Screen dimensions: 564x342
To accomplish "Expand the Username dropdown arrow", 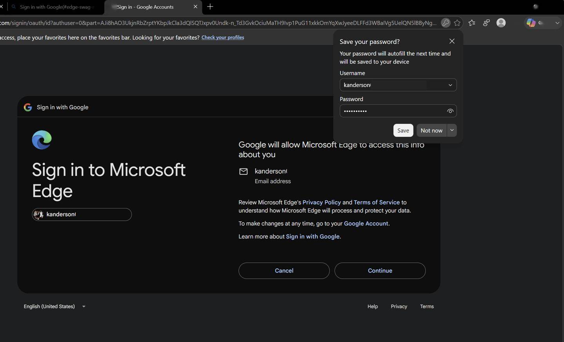I will click(x=450, y=85).
